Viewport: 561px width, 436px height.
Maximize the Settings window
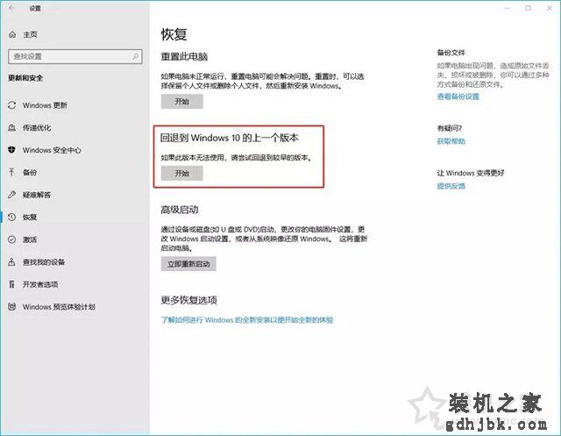coord(528,8)
